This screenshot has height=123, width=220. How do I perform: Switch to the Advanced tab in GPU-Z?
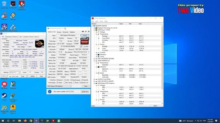click(65, 32)
